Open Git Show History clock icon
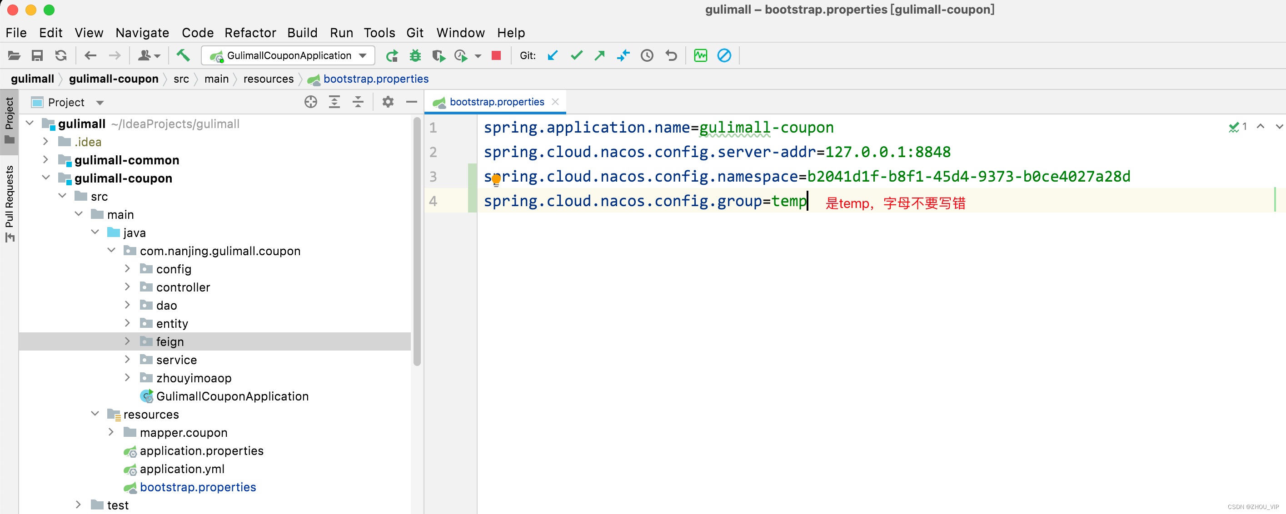1286x514 pixels. tap(647, 55)
